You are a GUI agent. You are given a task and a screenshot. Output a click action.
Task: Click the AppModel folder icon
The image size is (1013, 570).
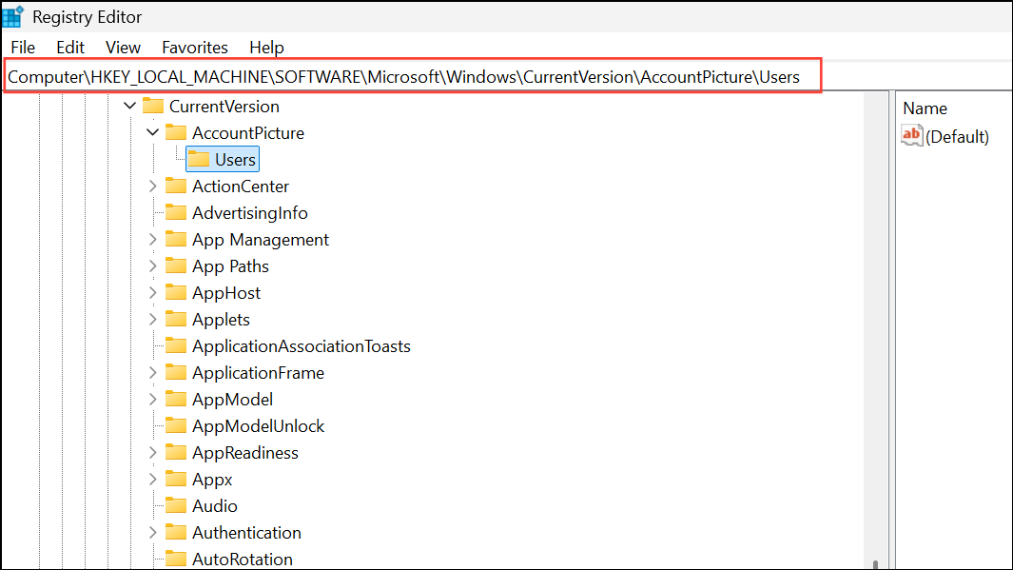(176, 399)
